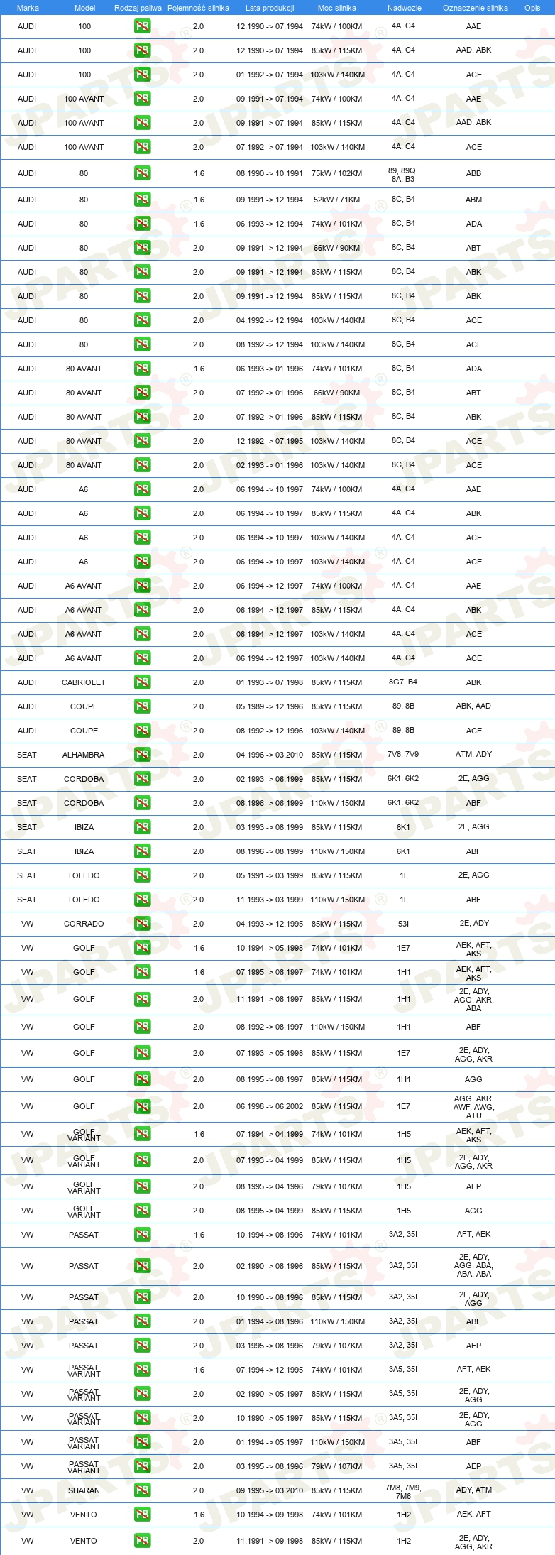Click fuel icon in AUDI A6 AVANT ABK row
Viewport: 555px width, 1555px height.
click(142, 610)
